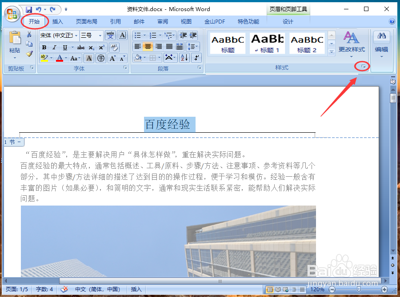
Task: Apply the 标题 1 style
Action: (267, 42)
